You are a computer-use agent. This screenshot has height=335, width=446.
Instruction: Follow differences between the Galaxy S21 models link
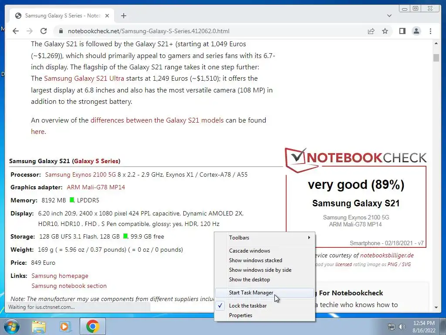pyautogui.click(x=157, y=120)
